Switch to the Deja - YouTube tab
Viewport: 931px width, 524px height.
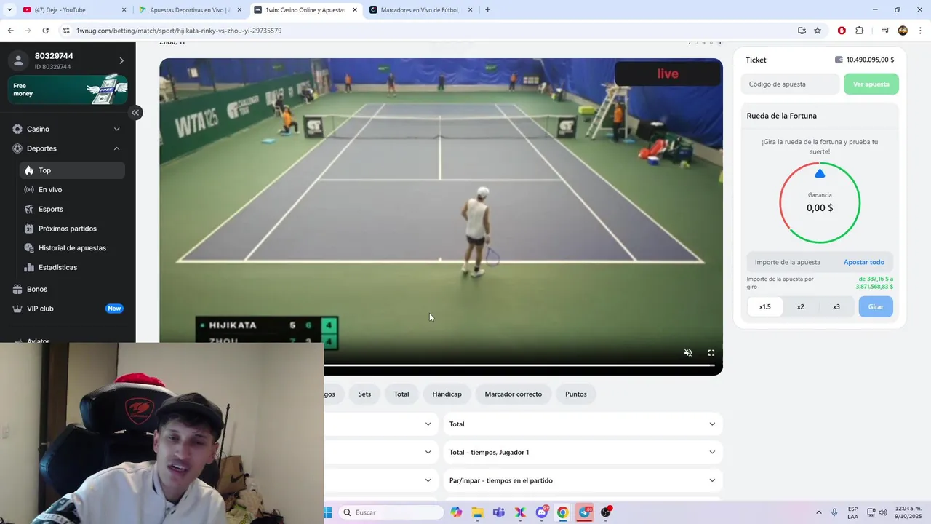76,10
